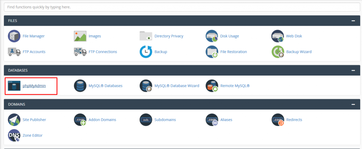Viewport: 362px width, 149px height.
Task: Open the Redirects link
Action: (294, 120)
